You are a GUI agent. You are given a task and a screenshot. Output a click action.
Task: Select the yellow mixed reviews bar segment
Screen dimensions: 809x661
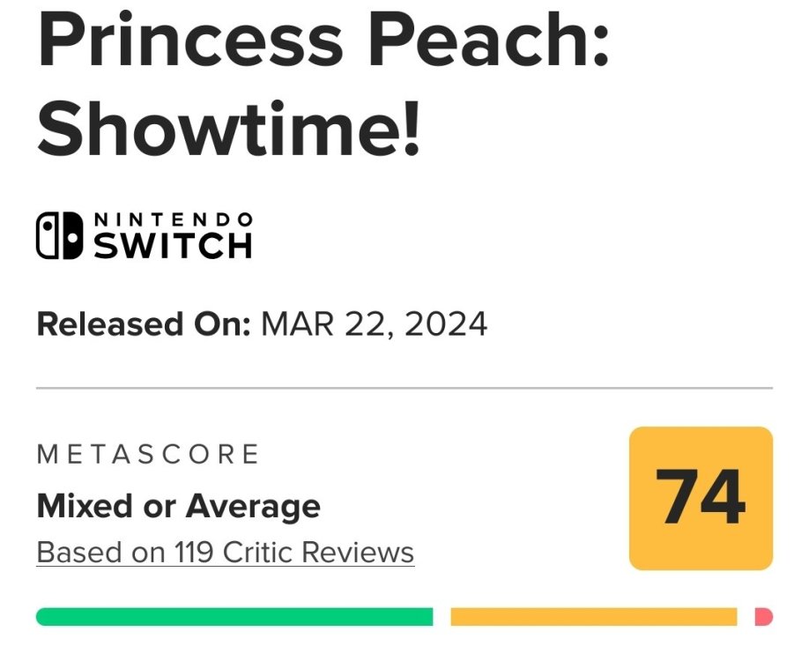click(593, 617)
